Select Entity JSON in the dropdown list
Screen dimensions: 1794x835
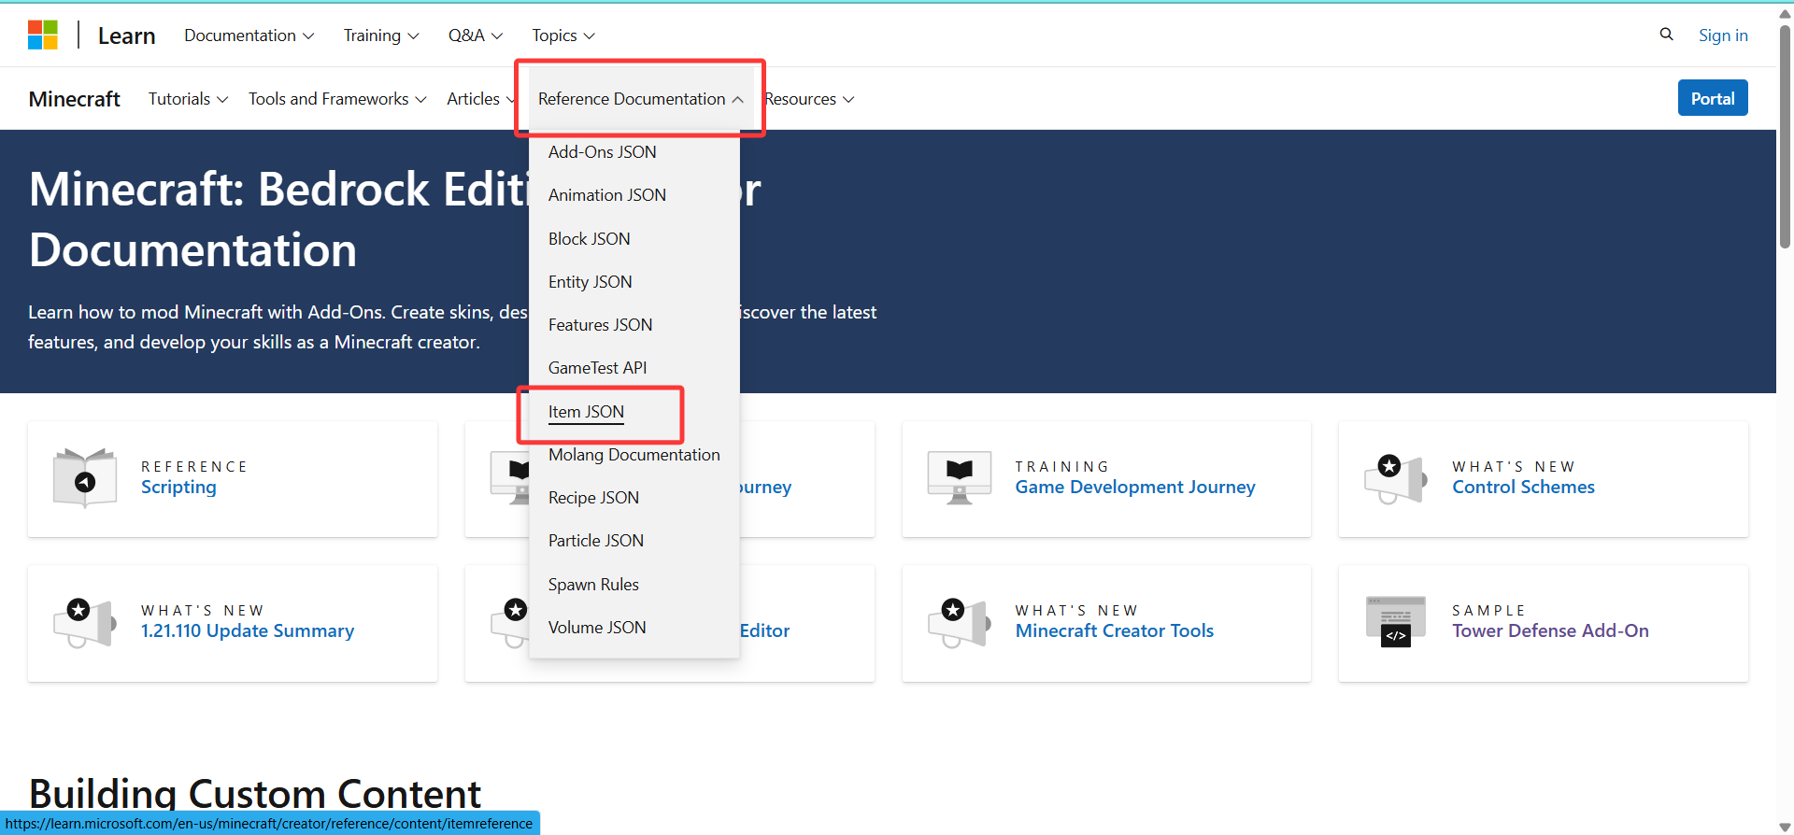coord(590,282)
